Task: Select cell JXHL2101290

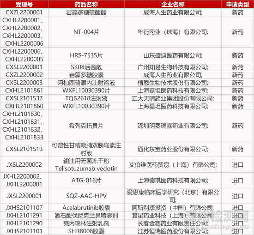Action: [24, 223]
